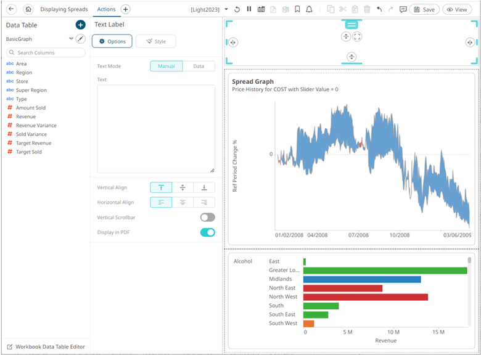Click the undo arrow icon
The width and height of the screenshot is (481, 355).
[x=379, y=9]
